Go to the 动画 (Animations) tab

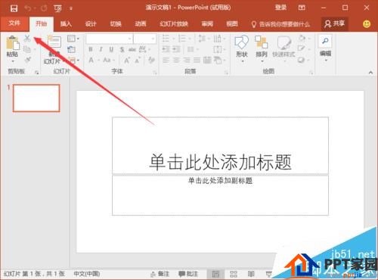(141, 24)
